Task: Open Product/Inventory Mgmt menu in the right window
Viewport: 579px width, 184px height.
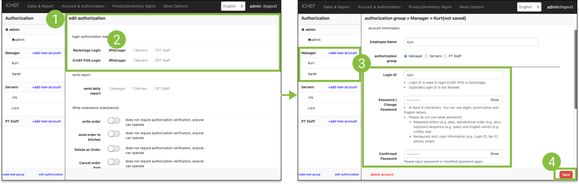Action: [430, 7]
